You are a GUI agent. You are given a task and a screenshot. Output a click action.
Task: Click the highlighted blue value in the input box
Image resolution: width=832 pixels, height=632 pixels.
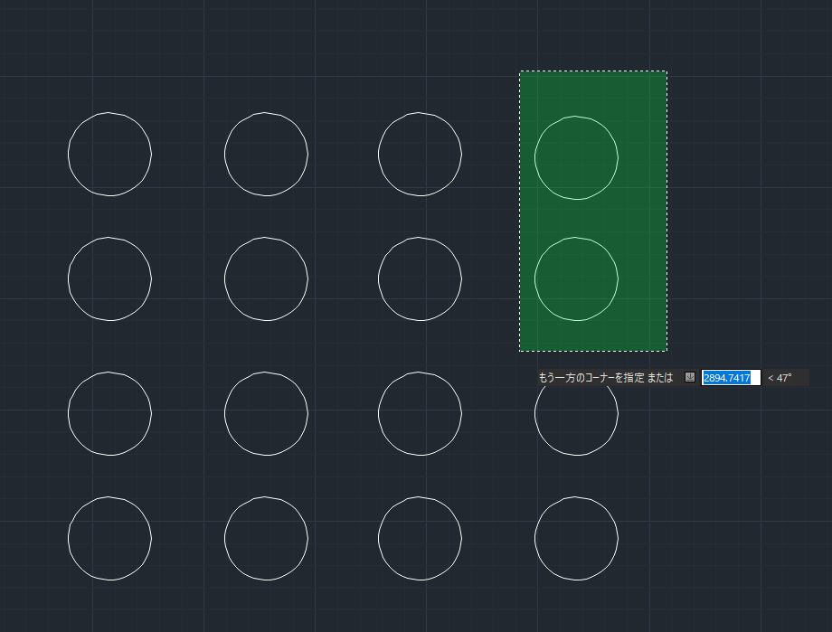coord(731,378)
